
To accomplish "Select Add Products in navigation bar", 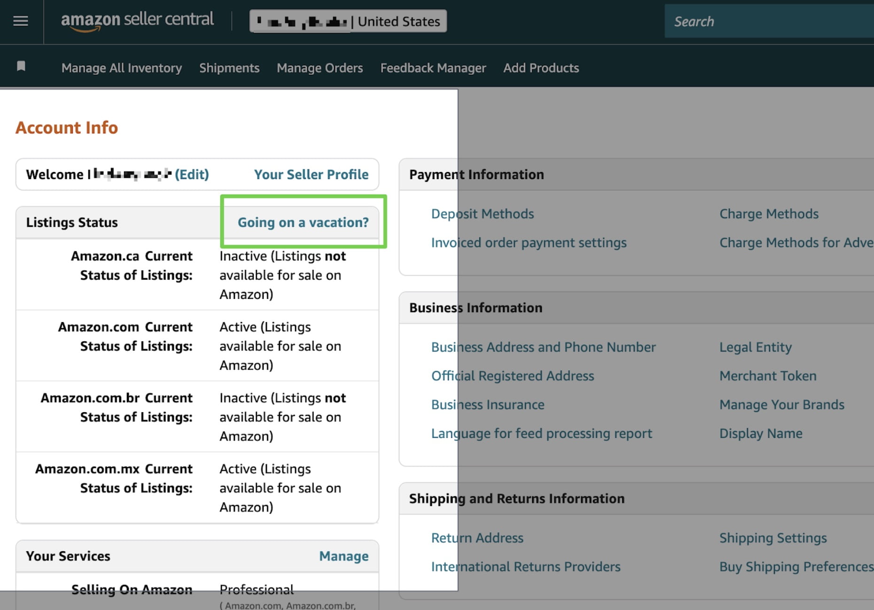I will point(541,68).
